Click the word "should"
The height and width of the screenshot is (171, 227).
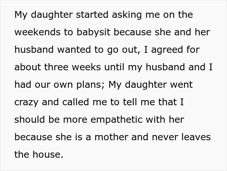tap(30, 120)
